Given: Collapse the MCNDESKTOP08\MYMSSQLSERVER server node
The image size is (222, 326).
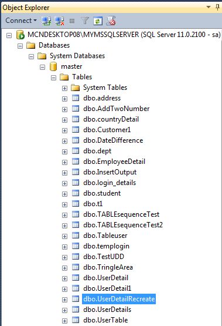Looking at the screenshot, I should (x=9, y=35).
